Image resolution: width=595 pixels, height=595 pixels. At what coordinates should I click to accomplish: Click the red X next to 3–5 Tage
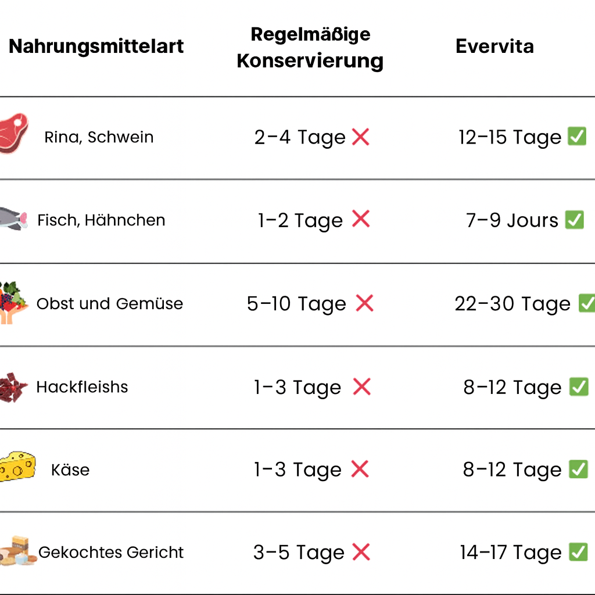[x=361, y=552]
